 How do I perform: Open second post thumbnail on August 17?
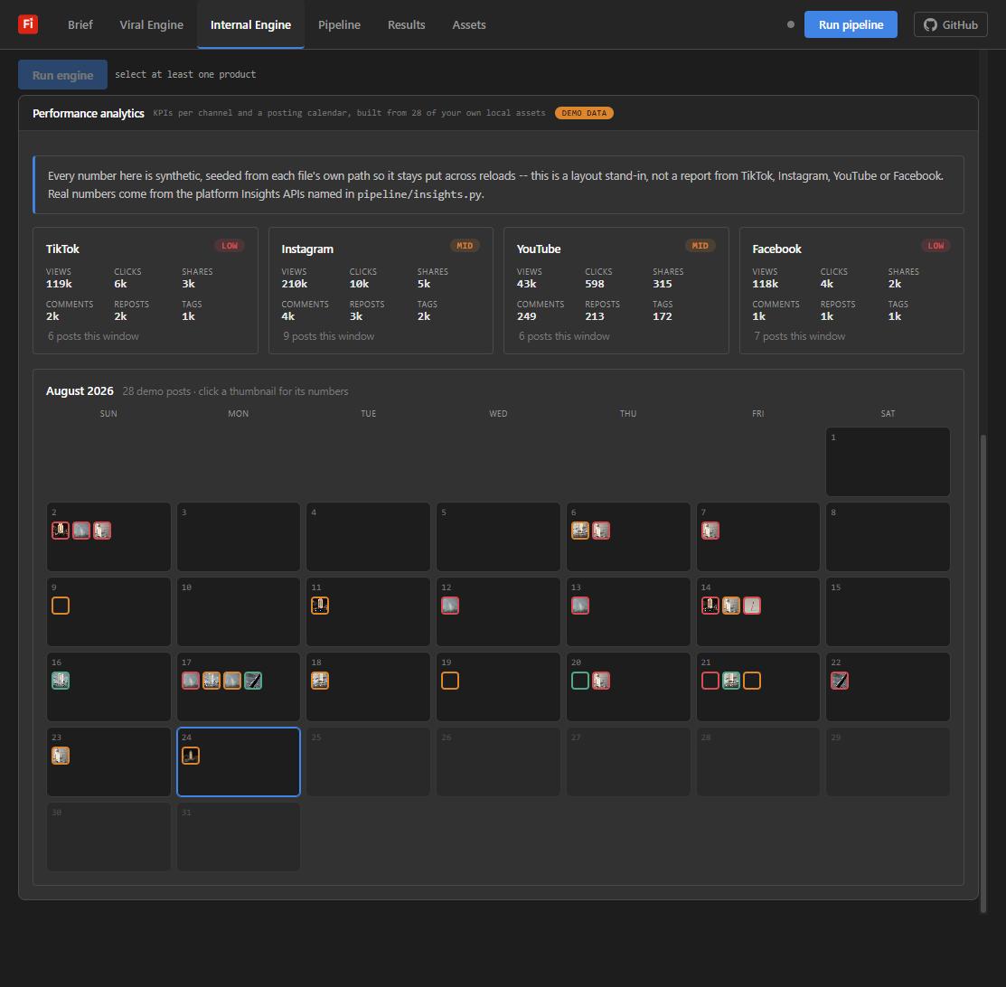coord(212,681)
